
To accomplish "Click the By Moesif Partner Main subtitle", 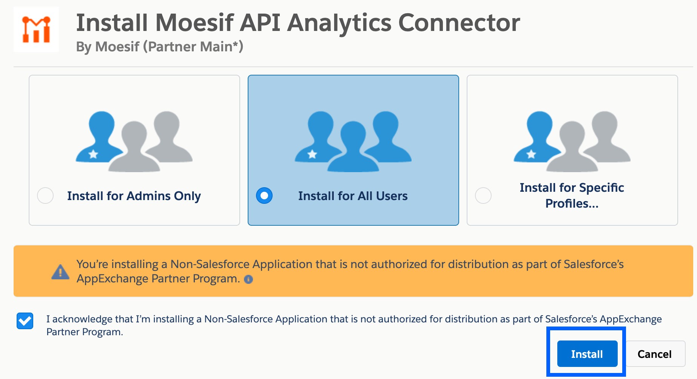I will click(x=160, y=46).
